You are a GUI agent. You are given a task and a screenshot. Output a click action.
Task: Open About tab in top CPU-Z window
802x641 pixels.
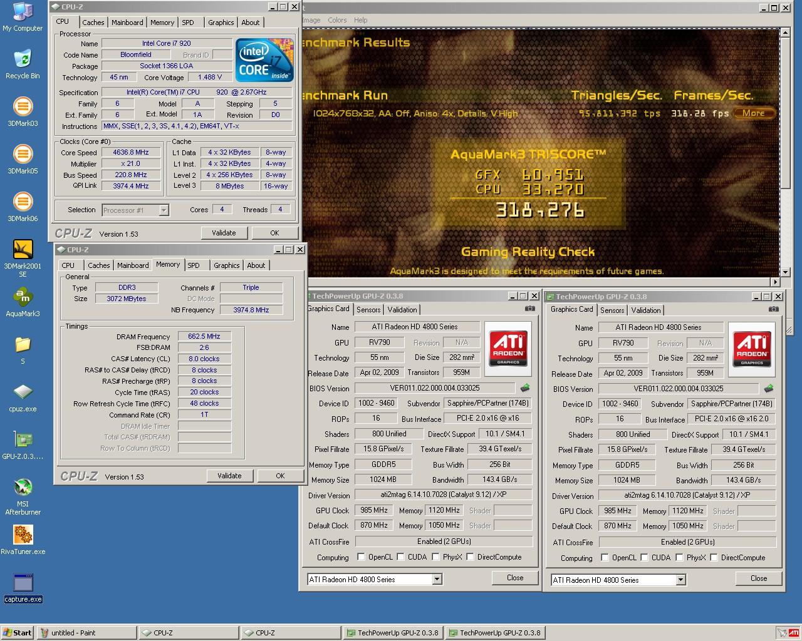click(x=250, y=23)
